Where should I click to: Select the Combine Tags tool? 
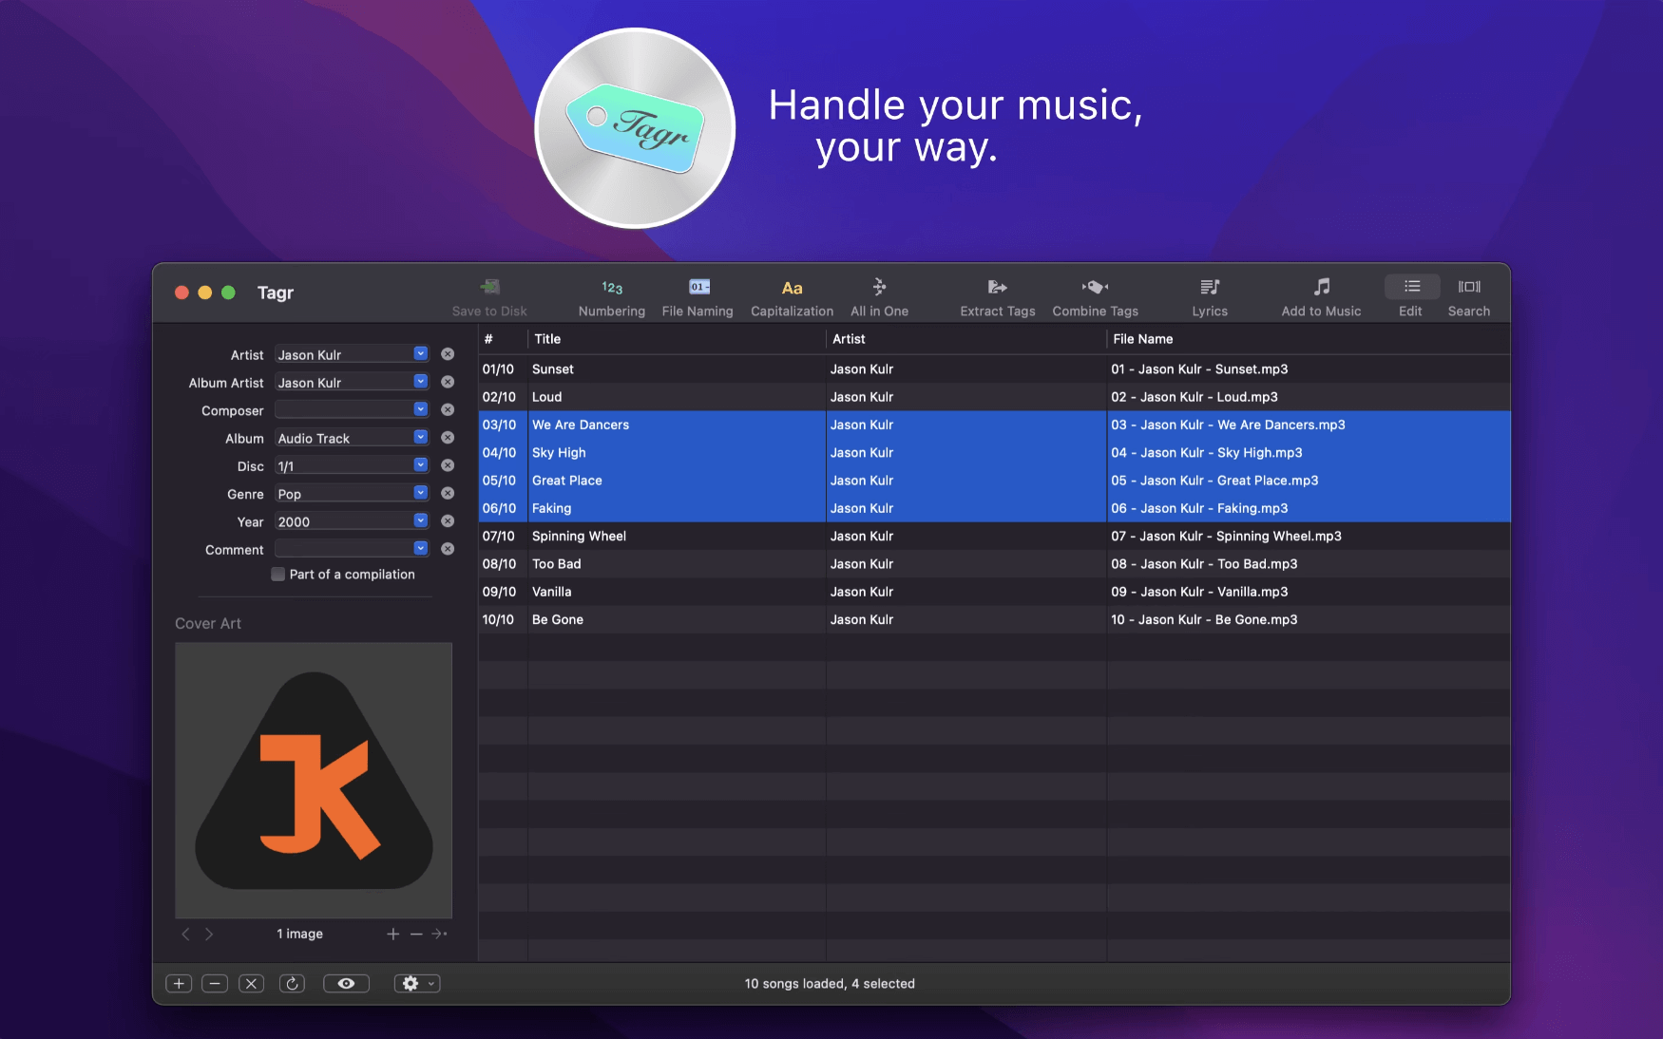(1094, 294)
